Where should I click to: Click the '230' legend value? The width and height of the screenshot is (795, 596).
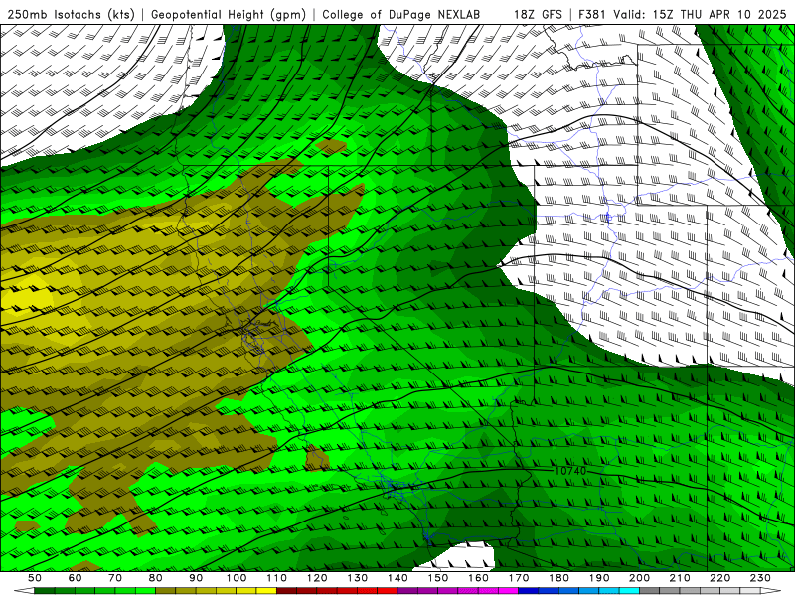pyautogui.click(x=761, y=578)
